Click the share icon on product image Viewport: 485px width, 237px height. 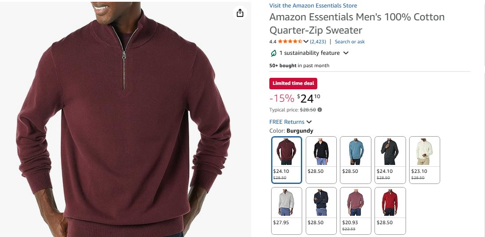point(240,13)
